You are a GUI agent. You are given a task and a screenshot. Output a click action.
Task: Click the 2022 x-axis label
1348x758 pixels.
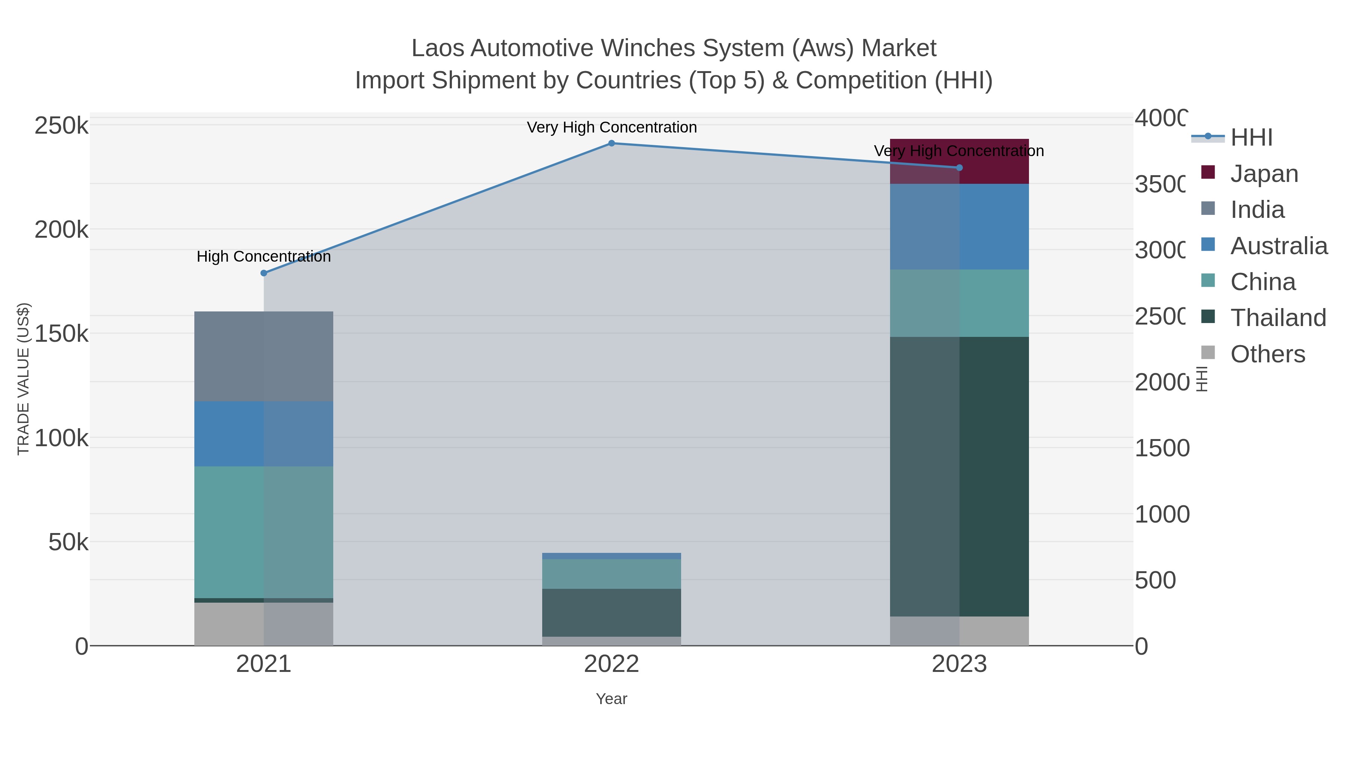click(x=611, y=664)
